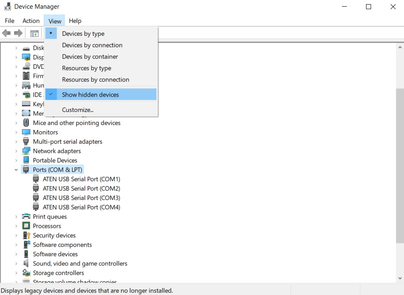The height and width of the screenshot is (295, 404).
Task: Click the Security devices icon
Action: (26, 235)
